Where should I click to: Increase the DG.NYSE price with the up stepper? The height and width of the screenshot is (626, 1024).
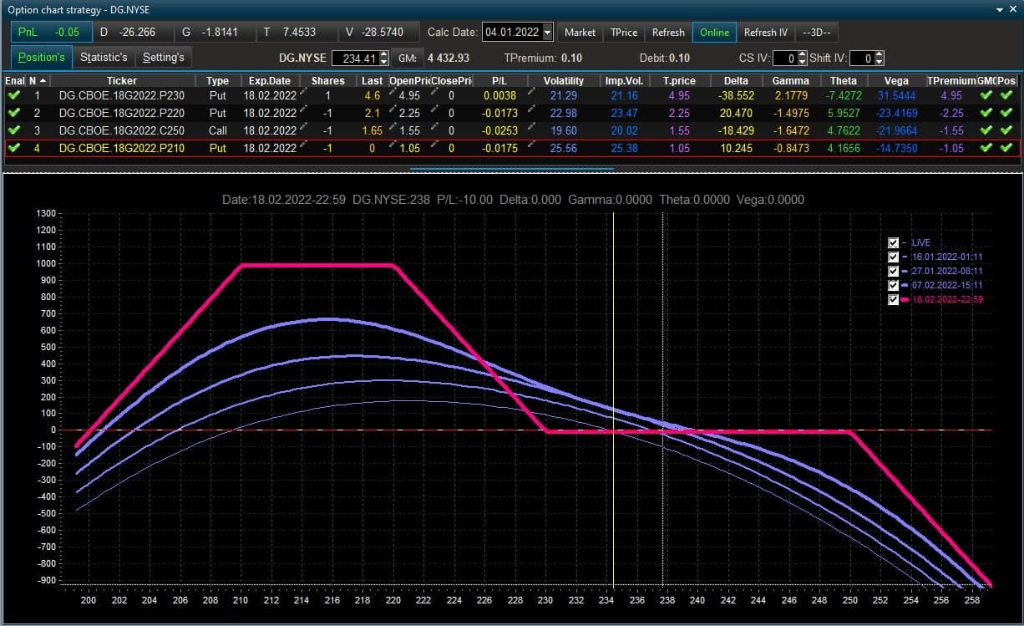(383, 54)
